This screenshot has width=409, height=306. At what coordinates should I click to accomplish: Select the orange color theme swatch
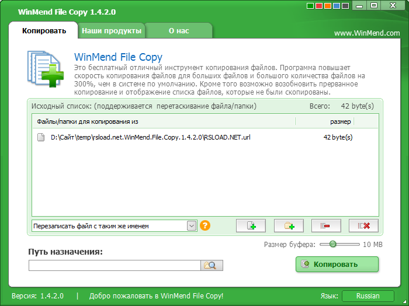328,6
